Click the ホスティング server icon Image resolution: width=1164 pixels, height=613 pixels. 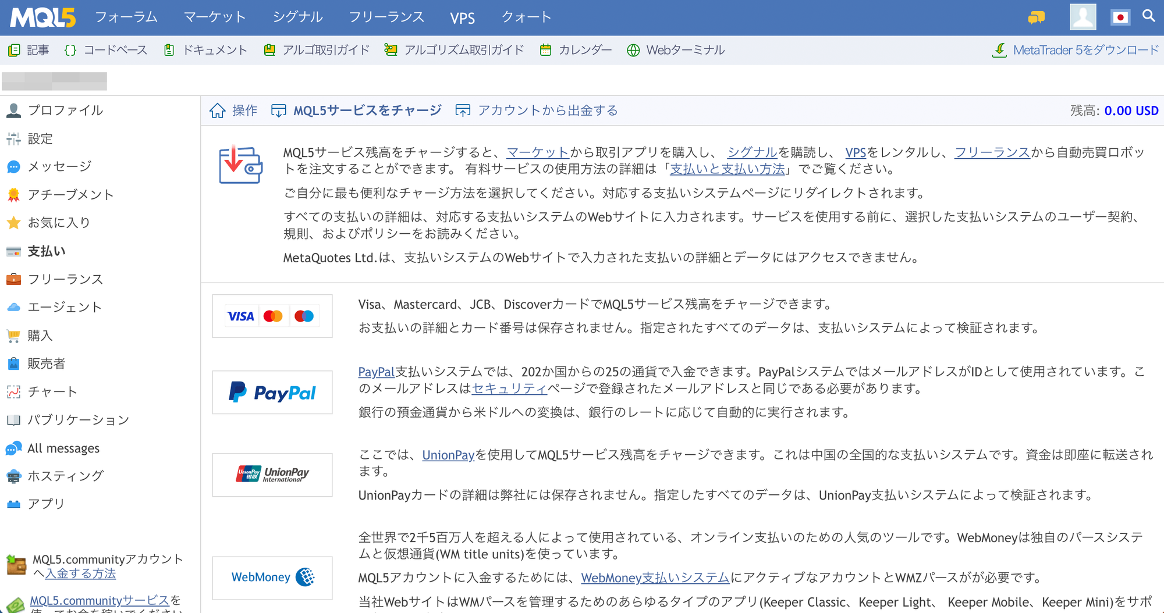coord(14,476)
